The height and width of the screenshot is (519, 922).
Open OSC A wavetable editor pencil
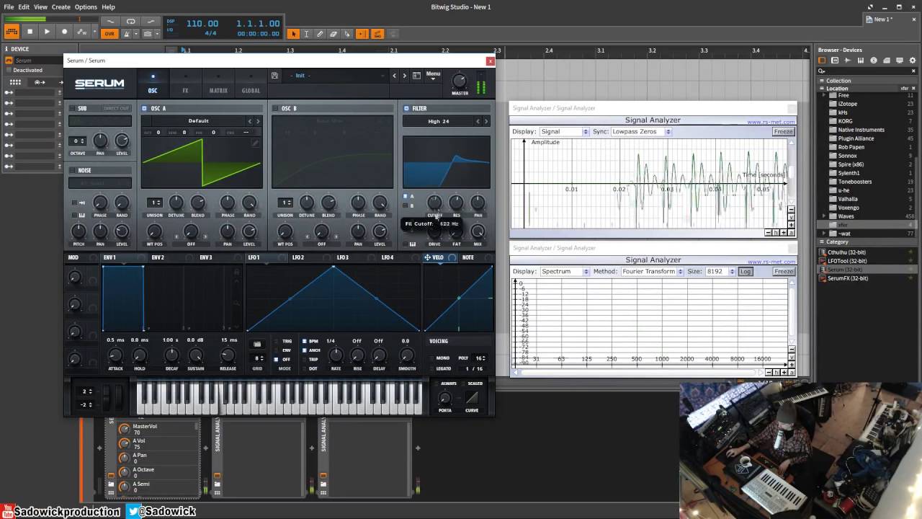point(255,143)
